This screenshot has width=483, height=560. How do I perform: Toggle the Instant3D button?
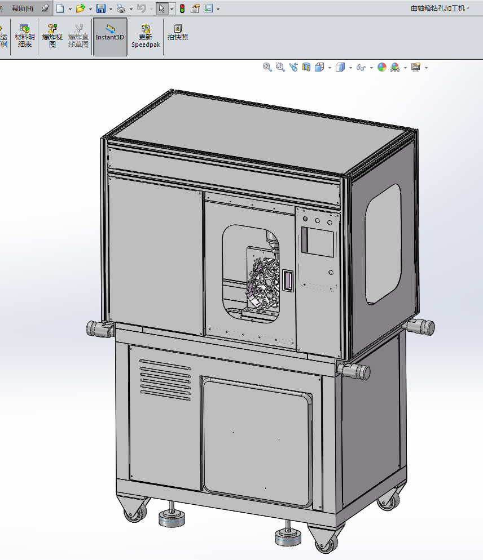point(109,37)
